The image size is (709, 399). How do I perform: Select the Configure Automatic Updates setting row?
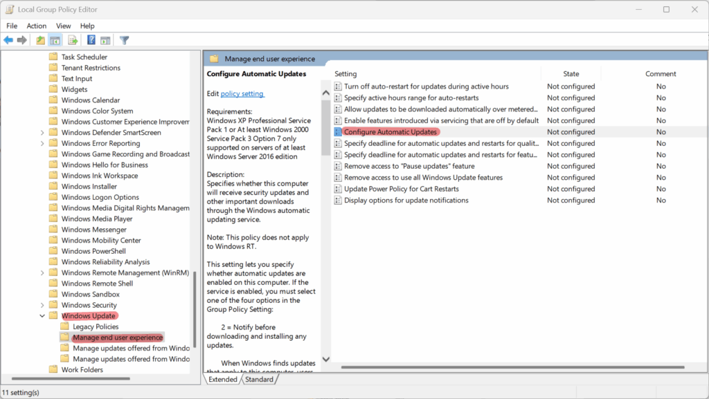pyautogui.click(x=519, y=132)
